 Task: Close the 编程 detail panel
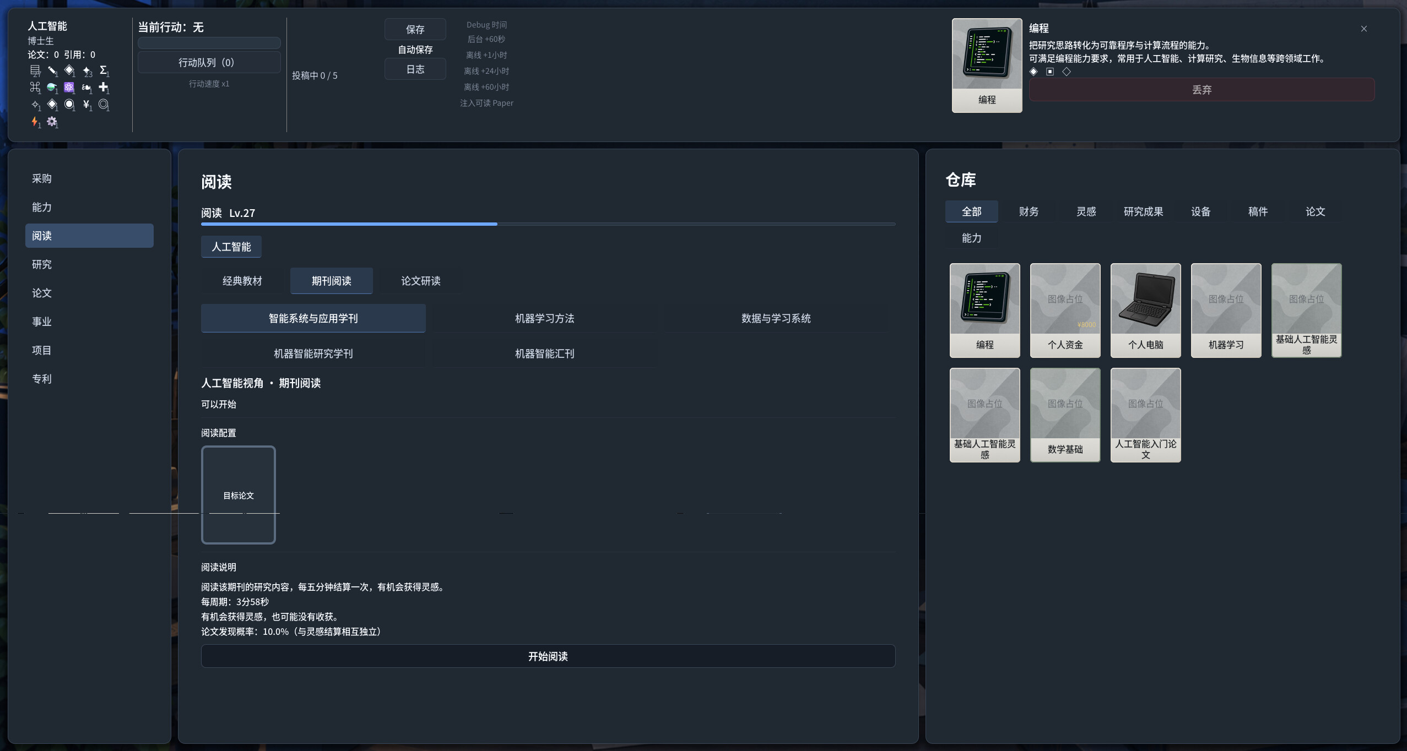click(x=1364, y=29)
